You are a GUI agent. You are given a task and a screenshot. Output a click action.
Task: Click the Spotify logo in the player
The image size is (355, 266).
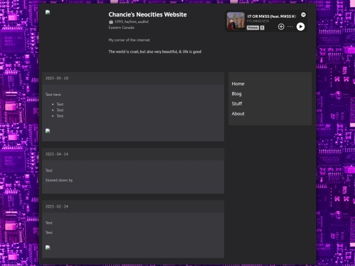click(303, 14)
